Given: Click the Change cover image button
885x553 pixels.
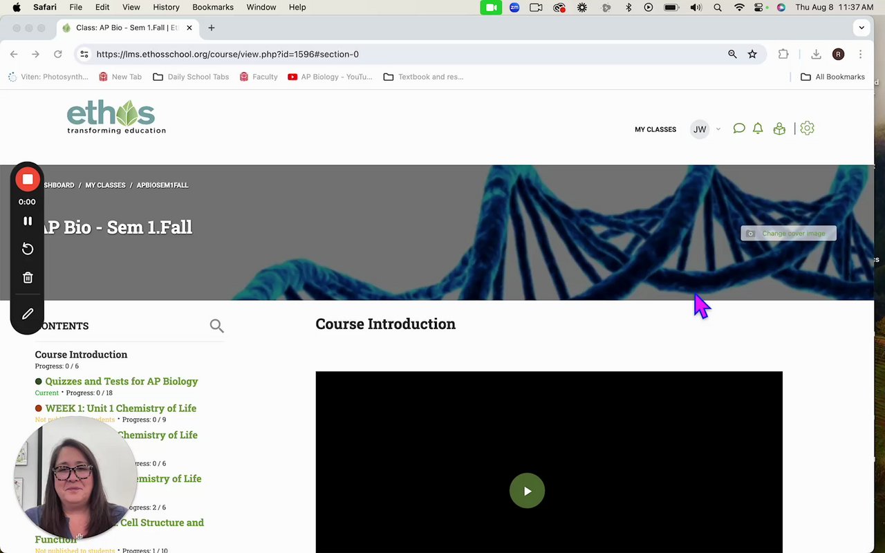Looking at the screenshot, I should click(788, 234).
